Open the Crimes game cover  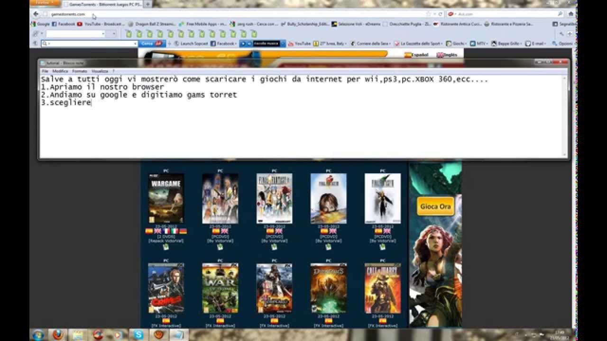[166, 288]
